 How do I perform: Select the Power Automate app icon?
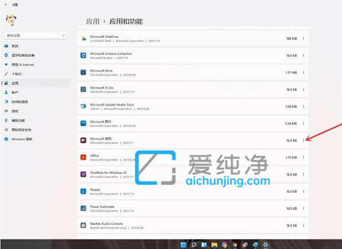tap(83, 208)
